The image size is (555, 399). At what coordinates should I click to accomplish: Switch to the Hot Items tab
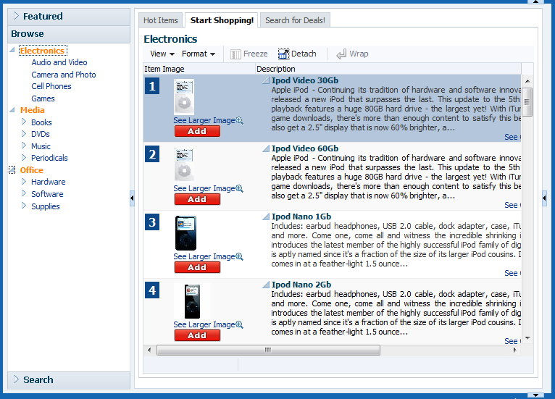pos(161,20)
